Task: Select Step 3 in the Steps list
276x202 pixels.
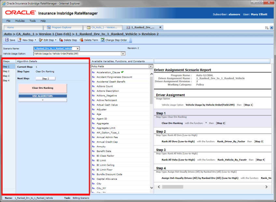Action: (x=6, y=76)
